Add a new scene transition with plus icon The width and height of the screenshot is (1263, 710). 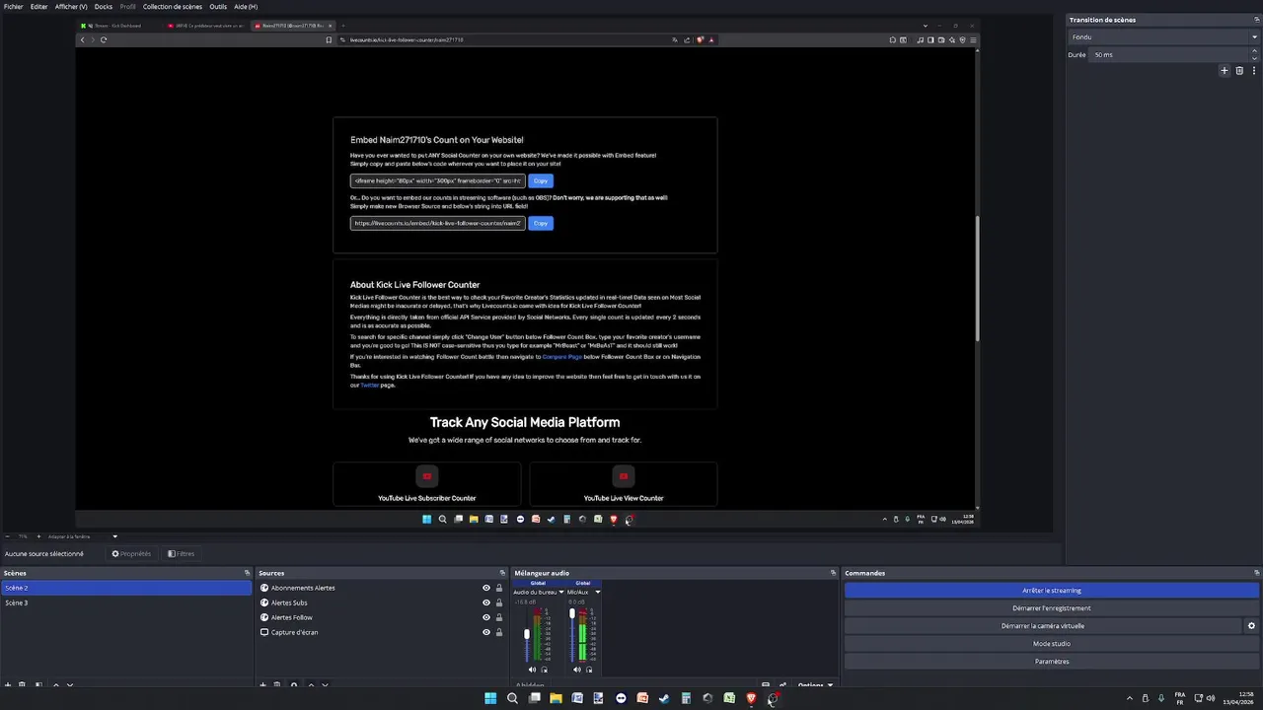click(1225, 71)
